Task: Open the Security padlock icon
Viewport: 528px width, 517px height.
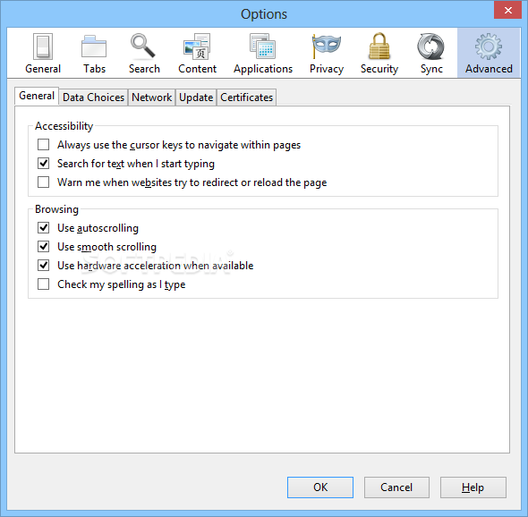Action: coord(379,47)
